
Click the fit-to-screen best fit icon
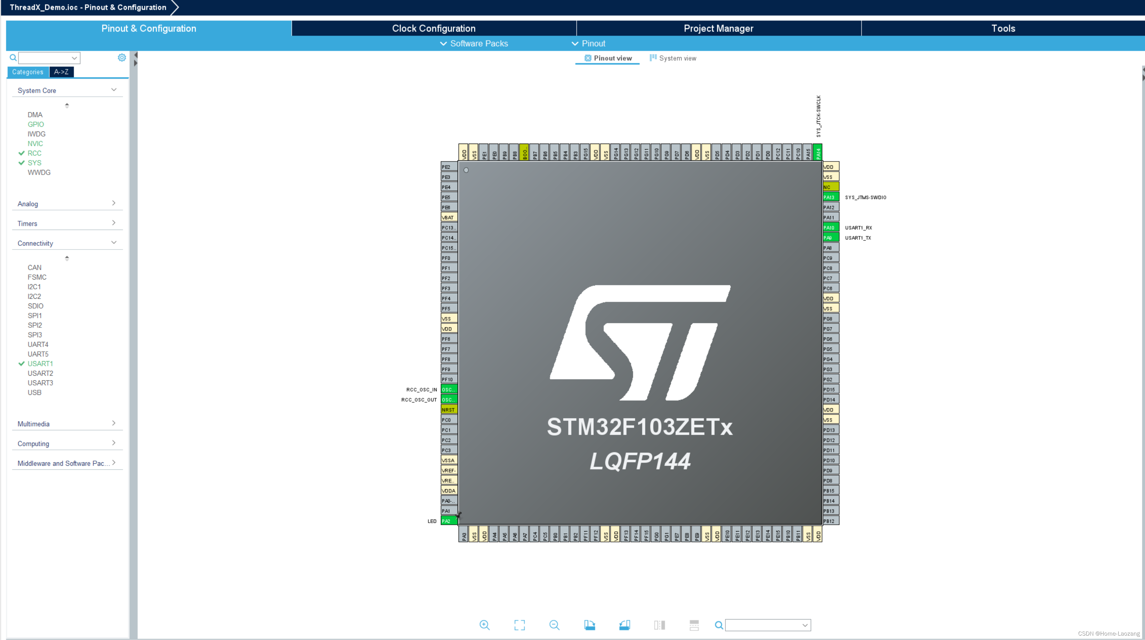[x=519, y=625]
